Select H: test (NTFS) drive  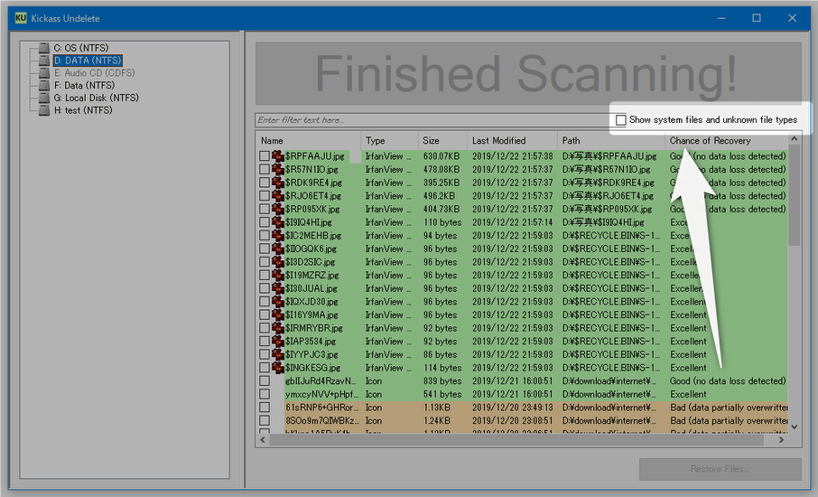(x=83, y=110)
